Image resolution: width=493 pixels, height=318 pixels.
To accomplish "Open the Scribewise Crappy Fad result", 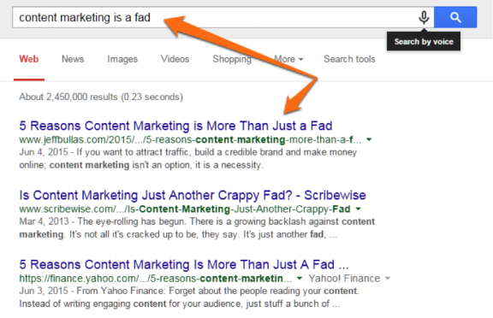I will tap(193, 195).
